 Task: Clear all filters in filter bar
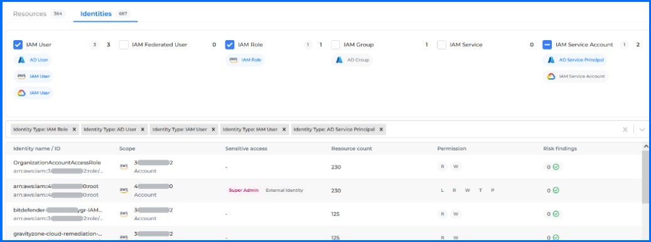click(625, 130)
